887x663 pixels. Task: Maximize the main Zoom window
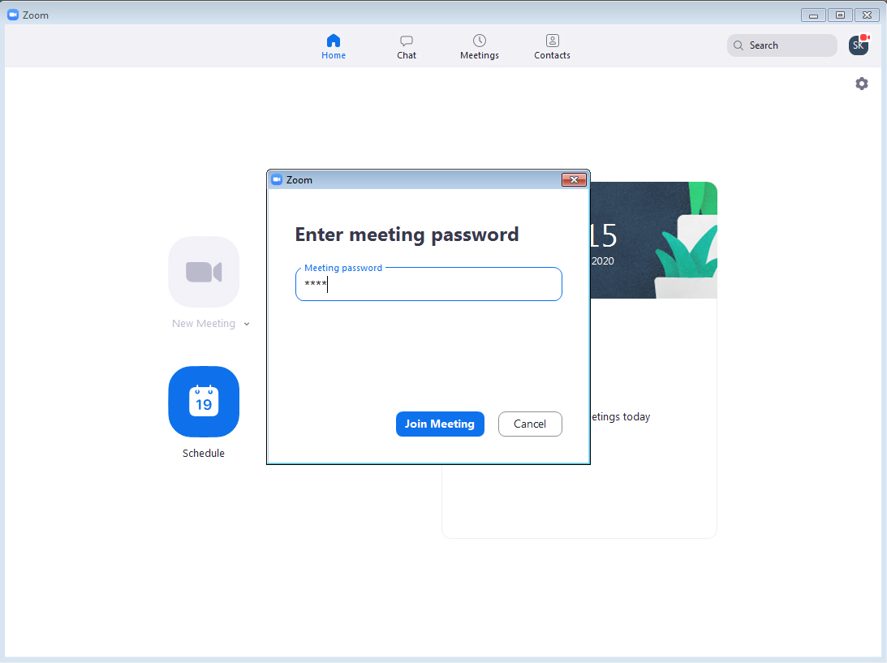click(x=840, y=15)
